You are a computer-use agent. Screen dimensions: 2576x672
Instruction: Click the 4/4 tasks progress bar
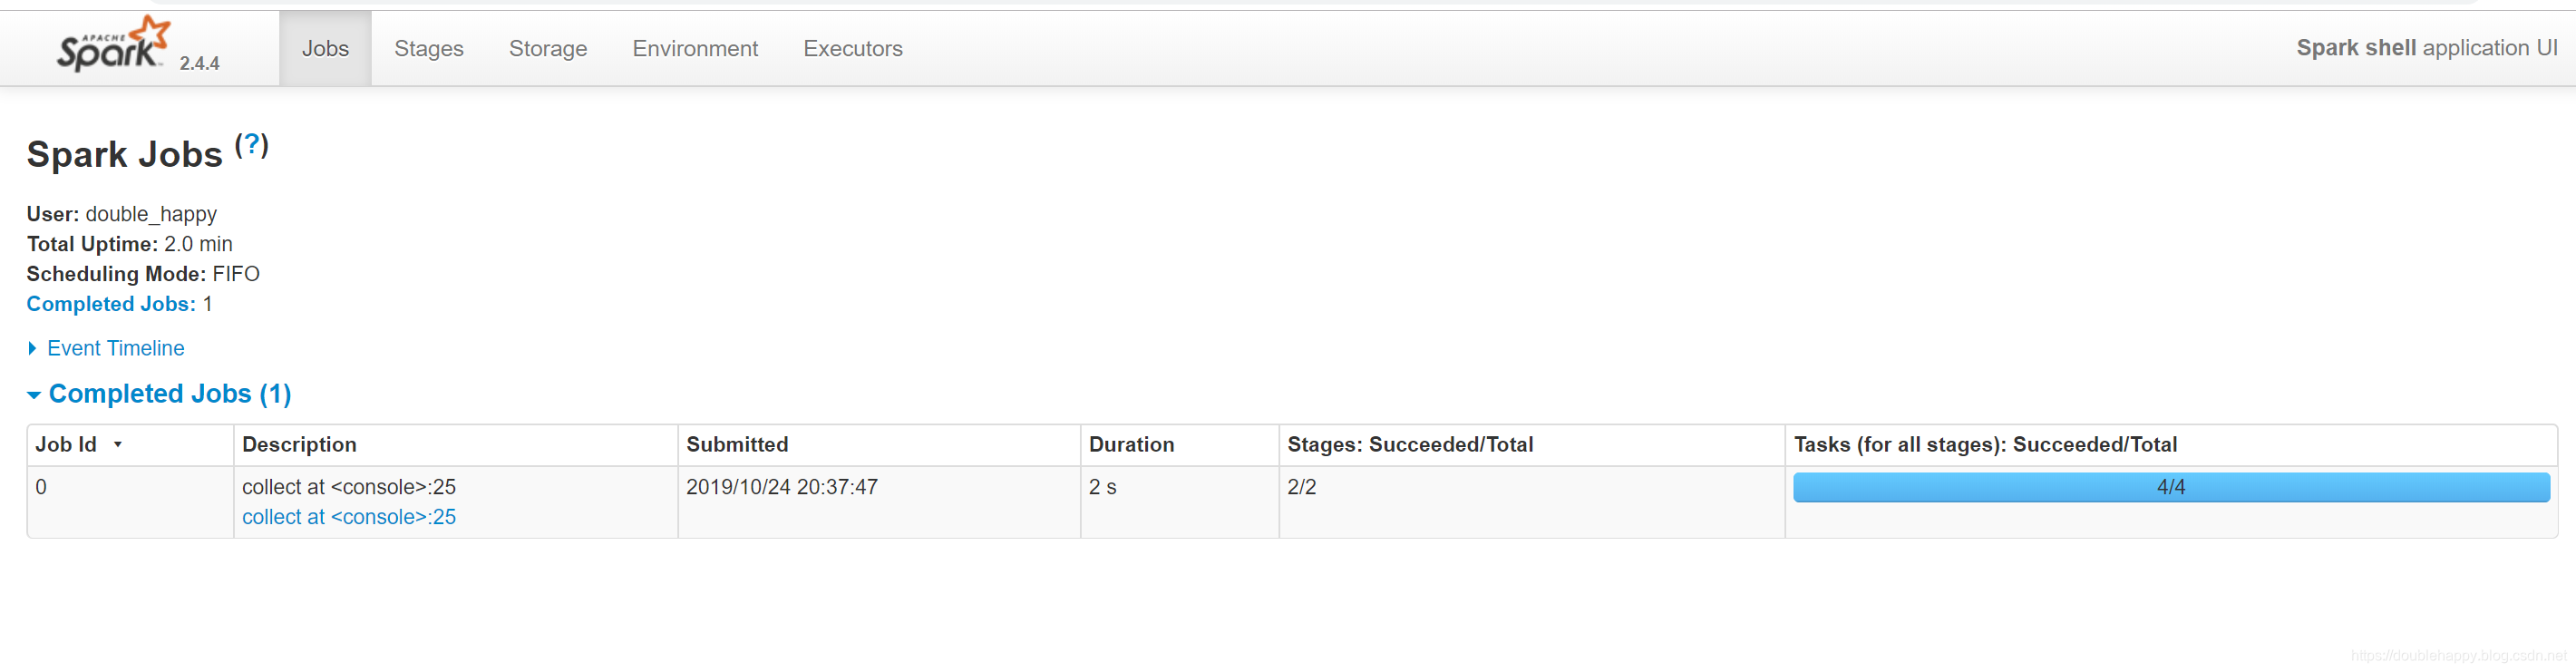(2170, 487)
